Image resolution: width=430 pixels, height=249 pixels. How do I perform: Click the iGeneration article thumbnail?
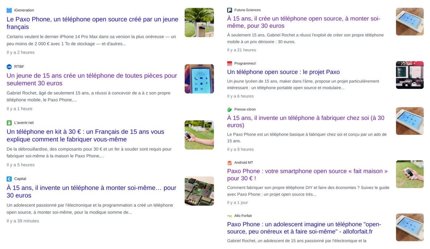tap(199, 23)
